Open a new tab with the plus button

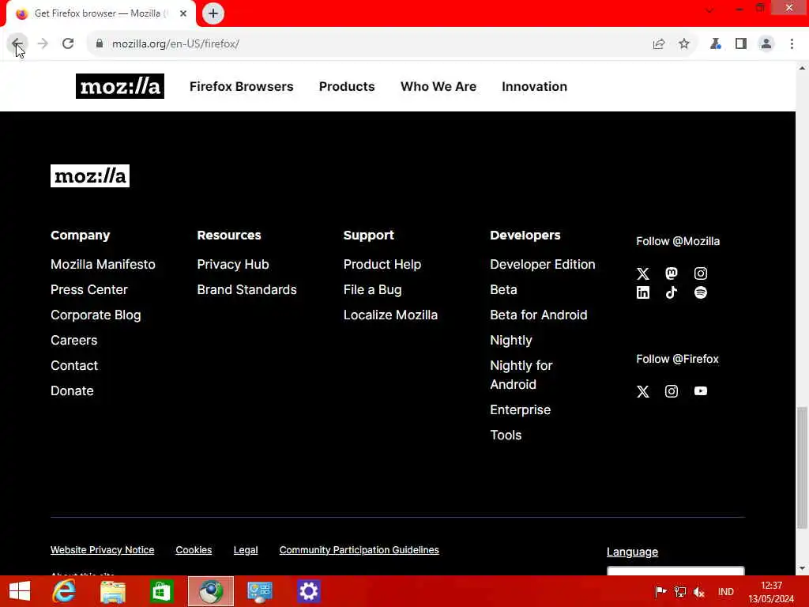213,13
